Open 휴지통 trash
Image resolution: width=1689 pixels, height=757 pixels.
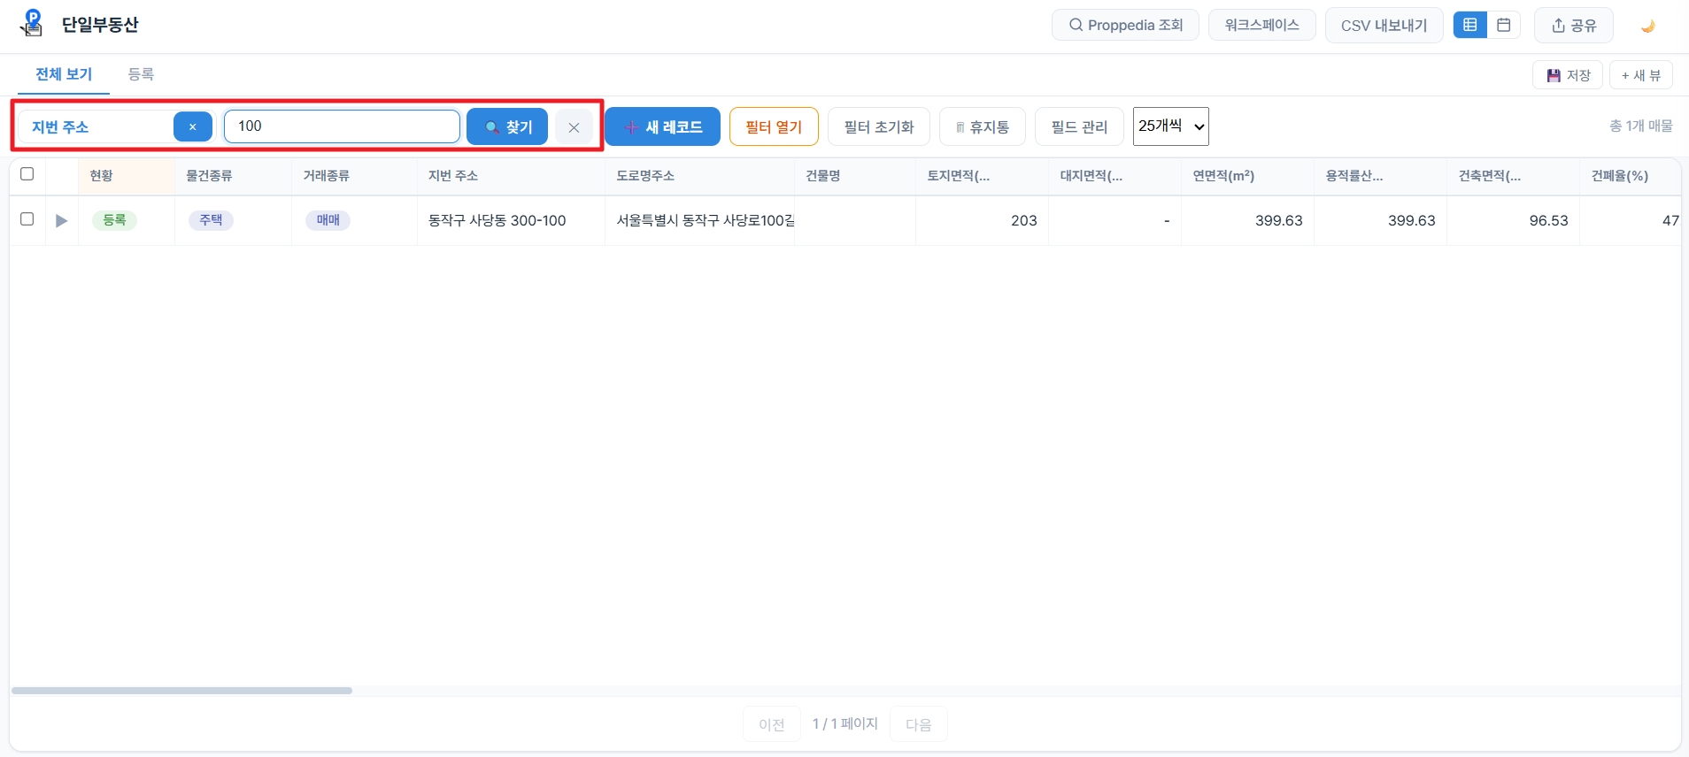pos(982,126)
